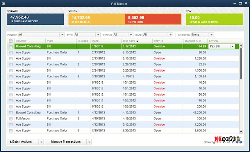
Task: Click Pay Bill for Boswell Consulting
Action: coord(220,46)
